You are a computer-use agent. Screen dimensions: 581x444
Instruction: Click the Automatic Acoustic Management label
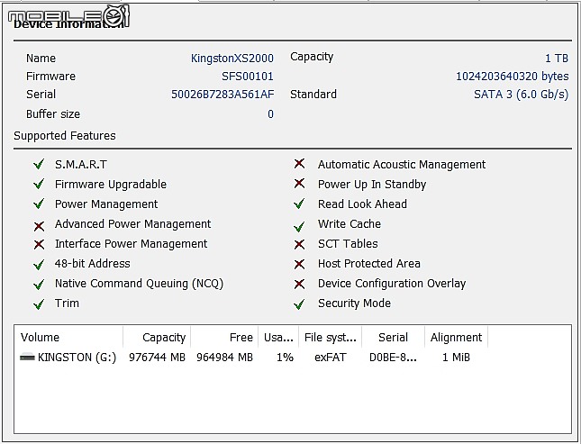(402, 164)
